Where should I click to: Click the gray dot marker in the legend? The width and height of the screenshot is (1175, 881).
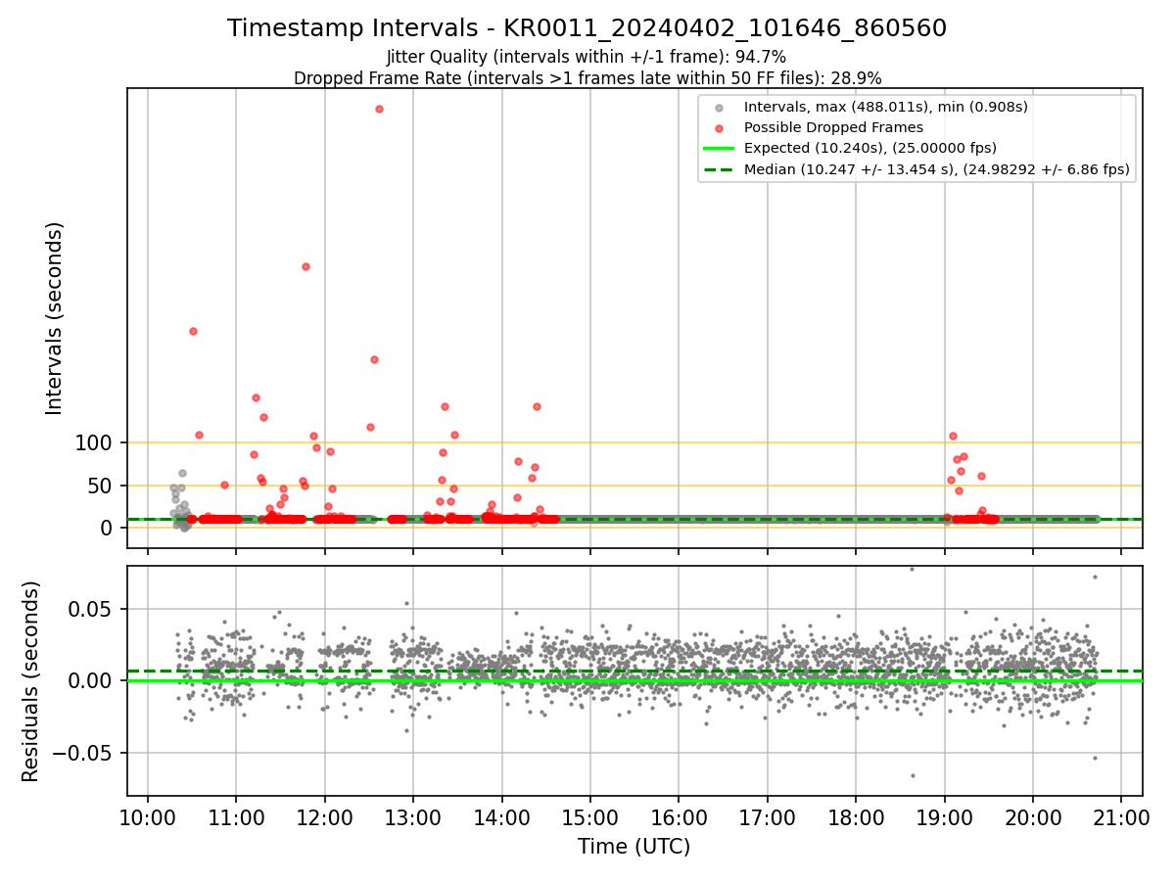click(720, 108)
